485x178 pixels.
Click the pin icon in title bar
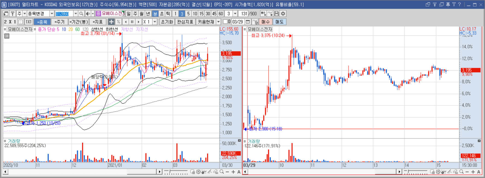click(448, 4)
